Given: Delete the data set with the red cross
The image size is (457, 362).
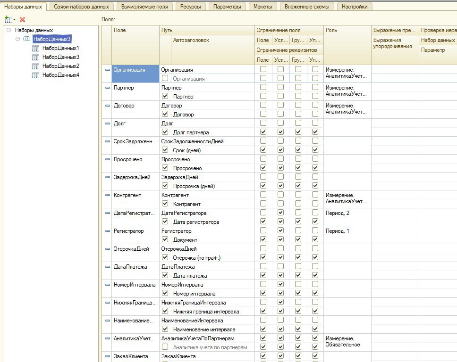Looking at the screenshot, I should click(x=23, y=19).
